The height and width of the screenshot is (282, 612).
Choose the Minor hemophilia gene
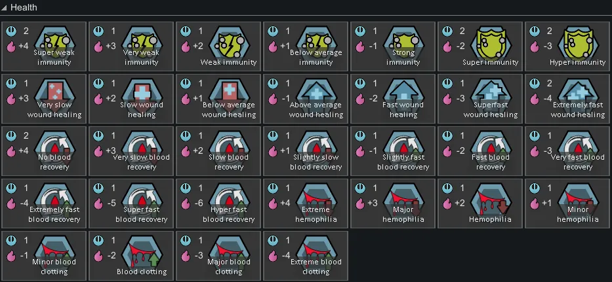point(568,203)
